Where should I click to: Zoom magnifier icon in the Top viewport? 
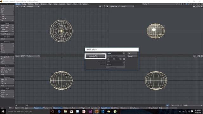coord(105,6)
